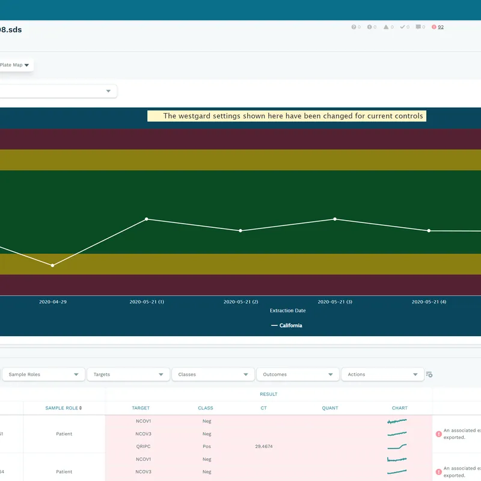Click the help question mark icon
This screenshot has height=481, width=481.
pos(354,27)
